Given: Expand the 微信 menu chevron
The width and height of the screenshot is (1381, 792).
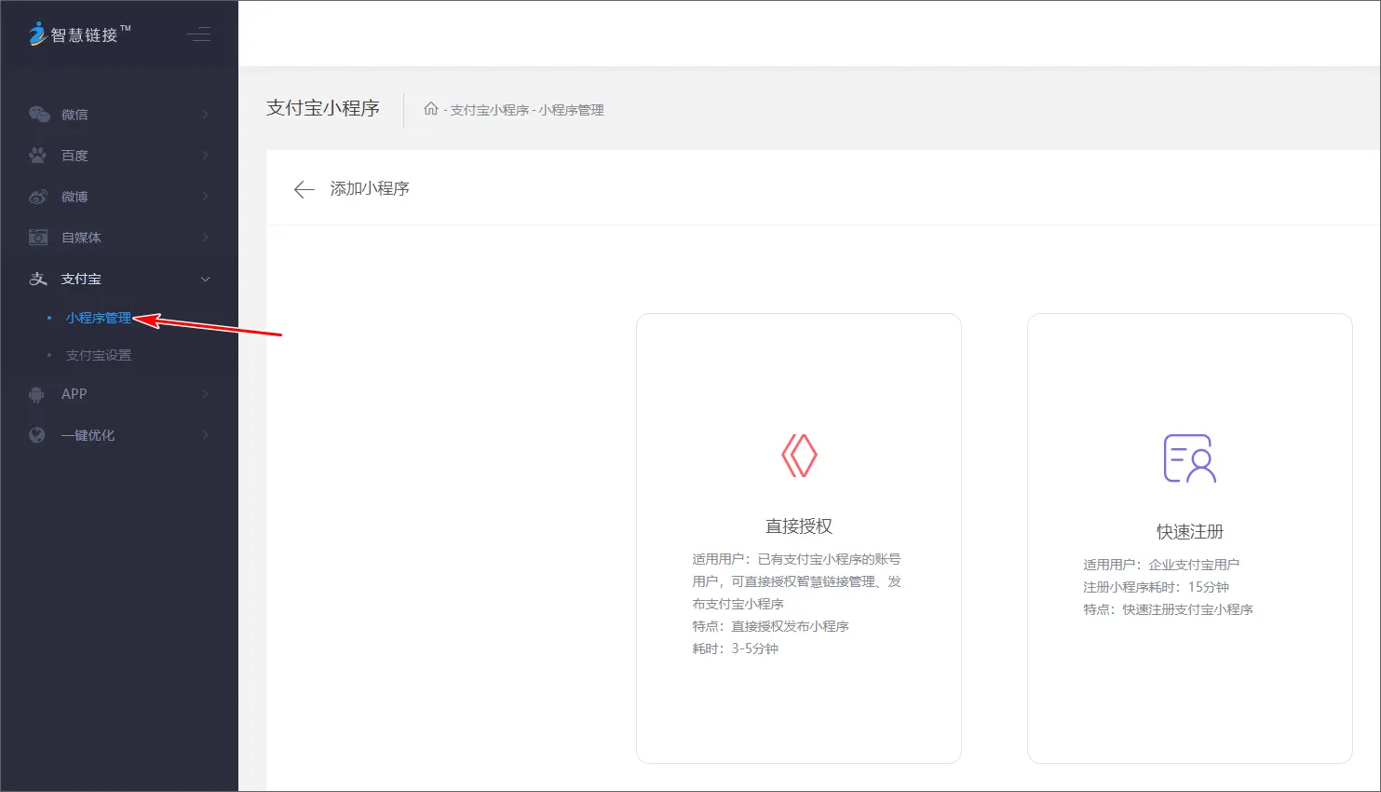Looking at the screenshot, I should (206, 115).
